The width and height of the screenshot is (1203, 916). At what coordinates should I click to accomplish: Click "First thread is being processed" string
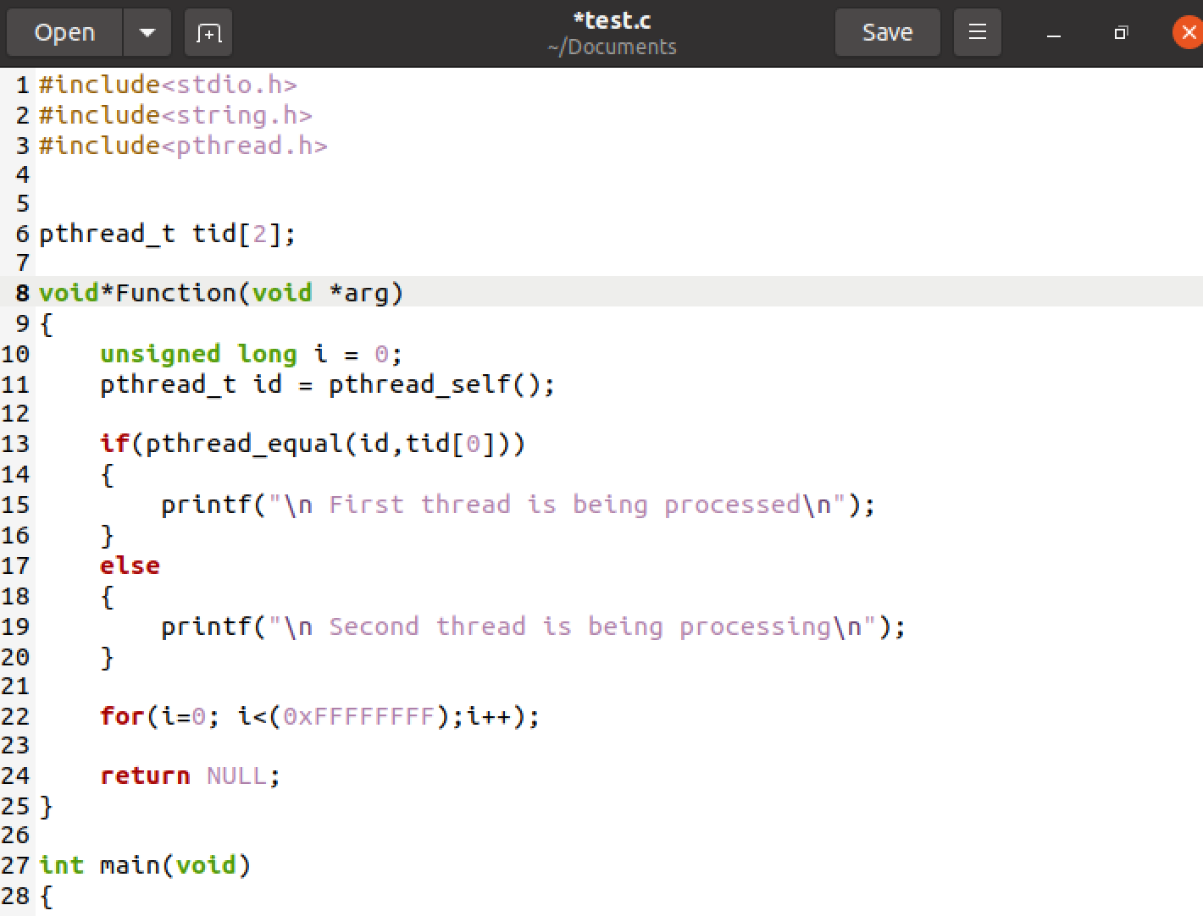point(563,505)
